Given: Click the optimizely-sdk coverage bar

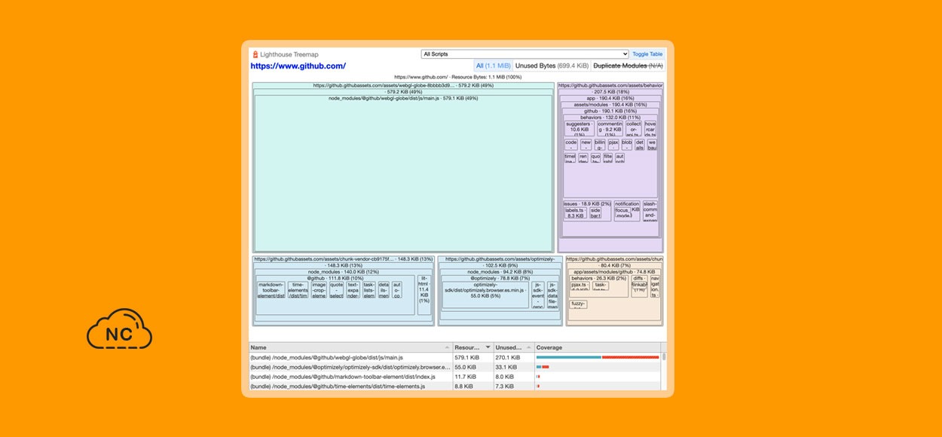Looking at the screenshot, I should point(543,367).
